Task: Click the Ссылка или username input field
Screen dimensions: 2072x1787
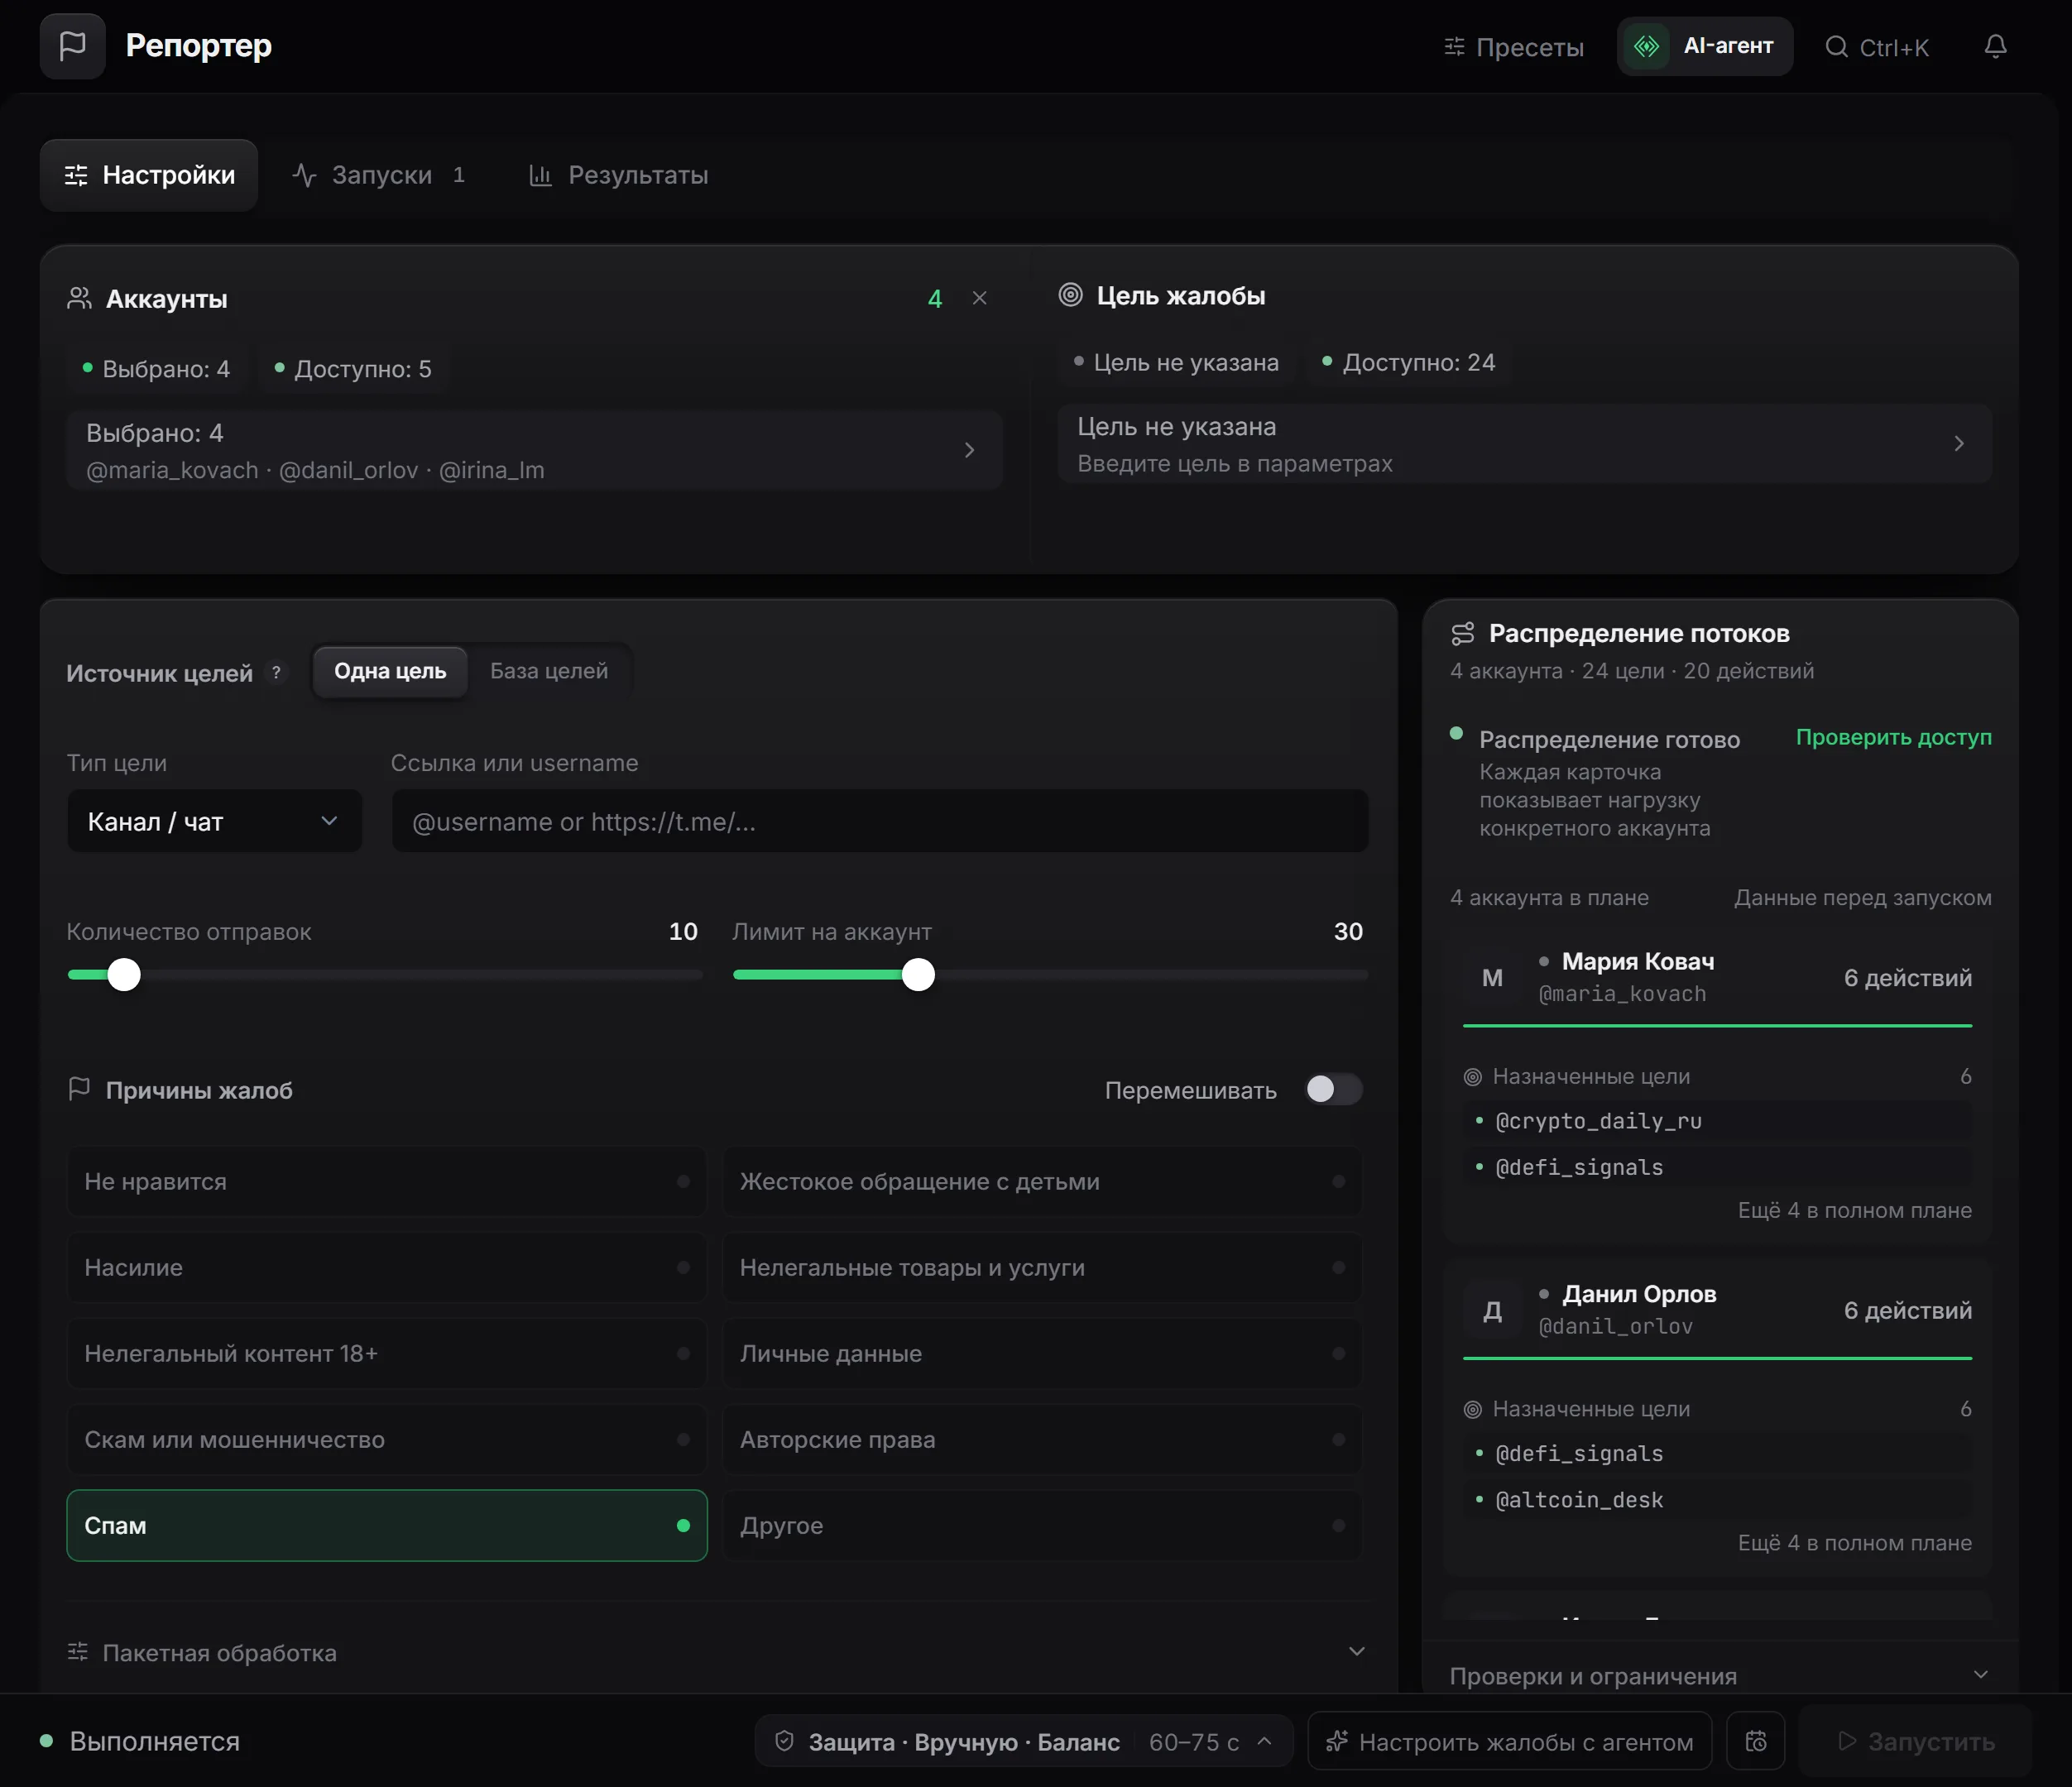Action: (880, 821)
